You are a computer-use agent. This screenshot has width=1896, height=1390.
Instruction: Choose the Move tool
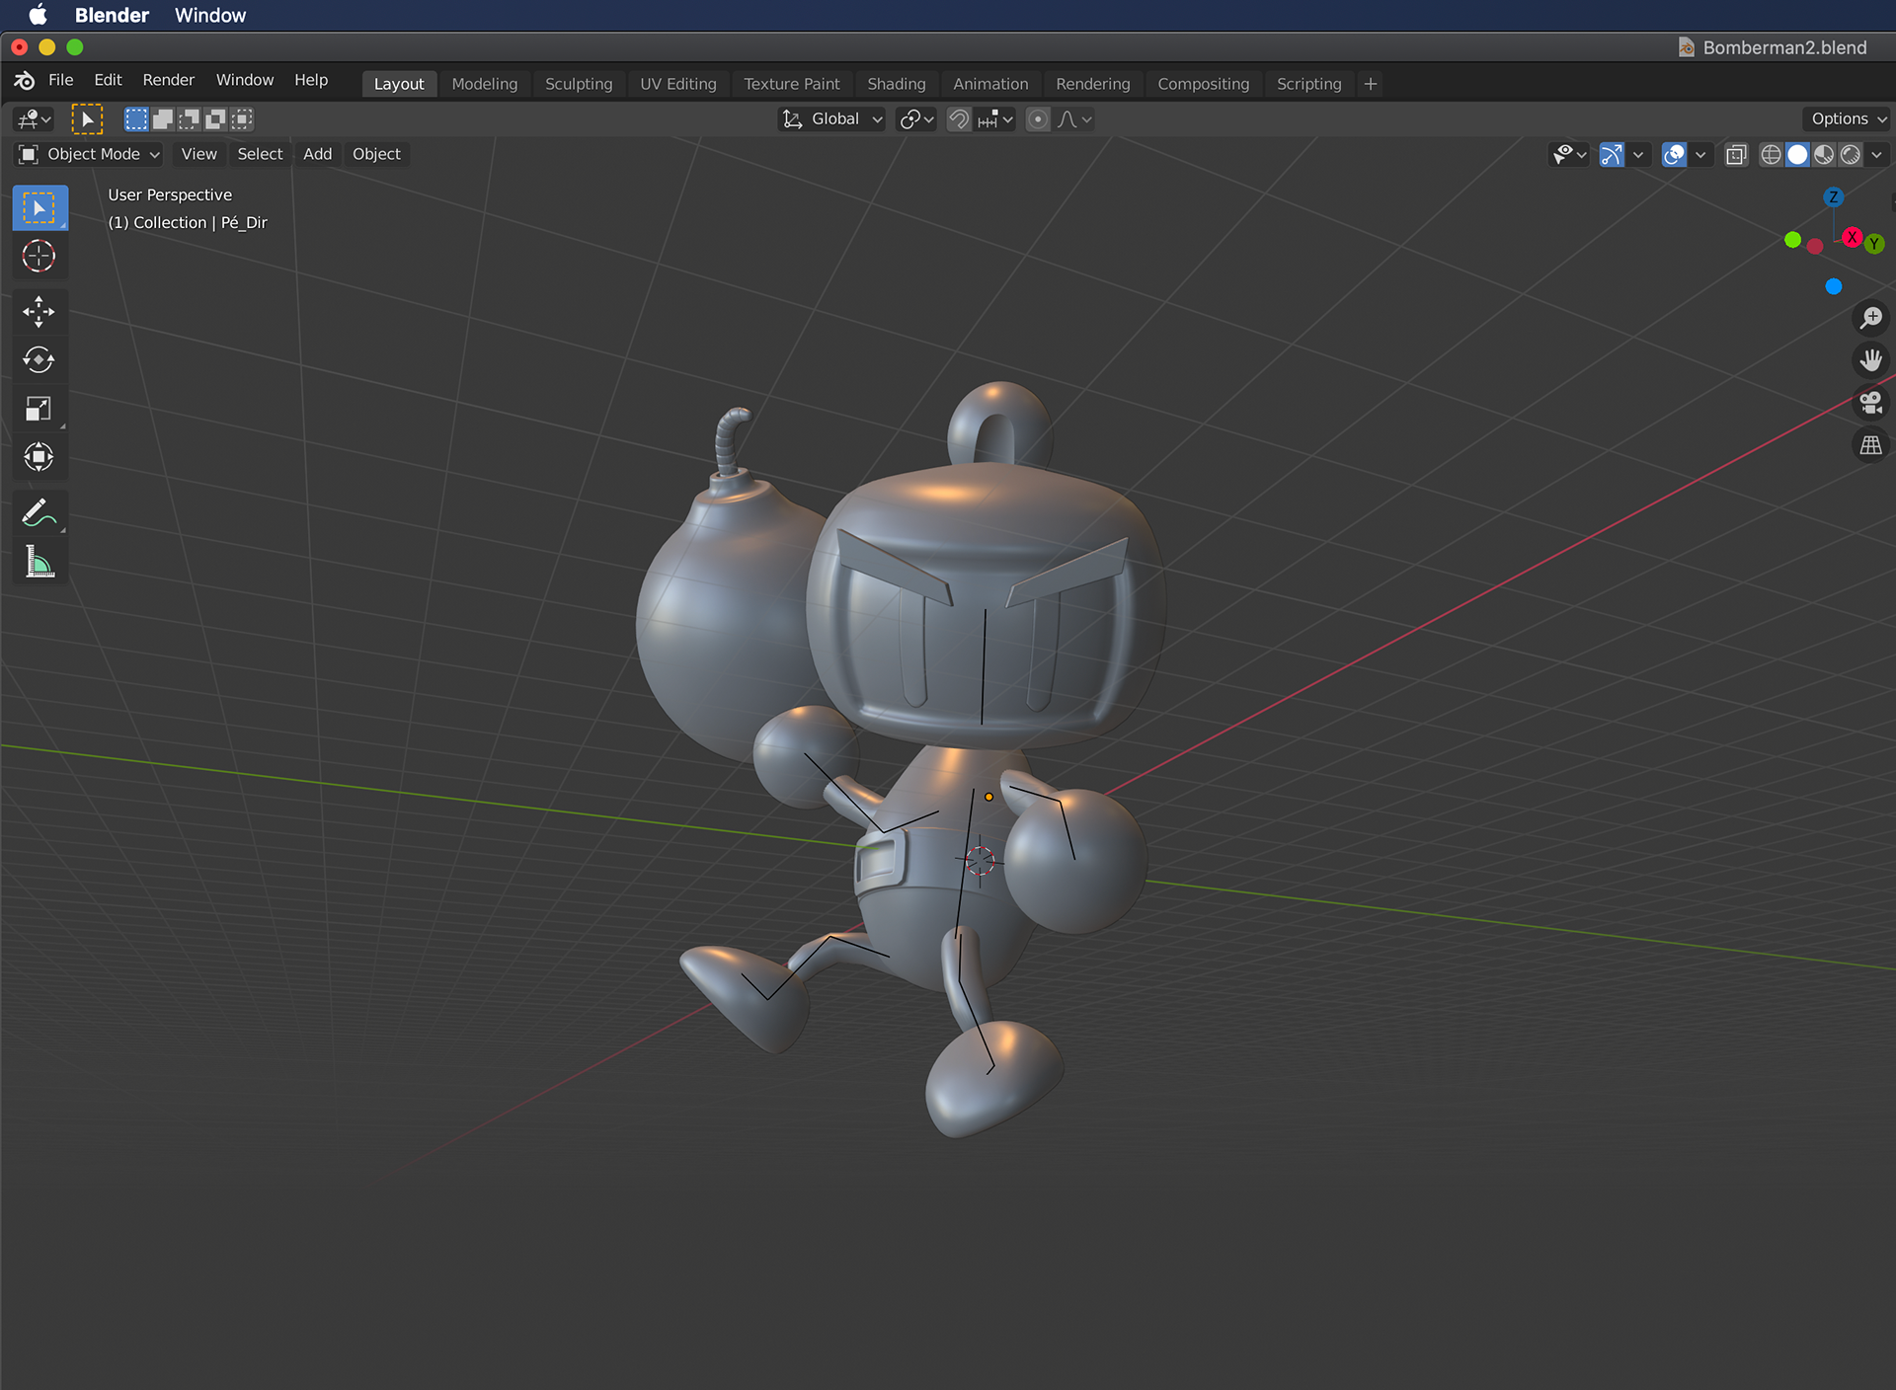click(x=39, y=312)
